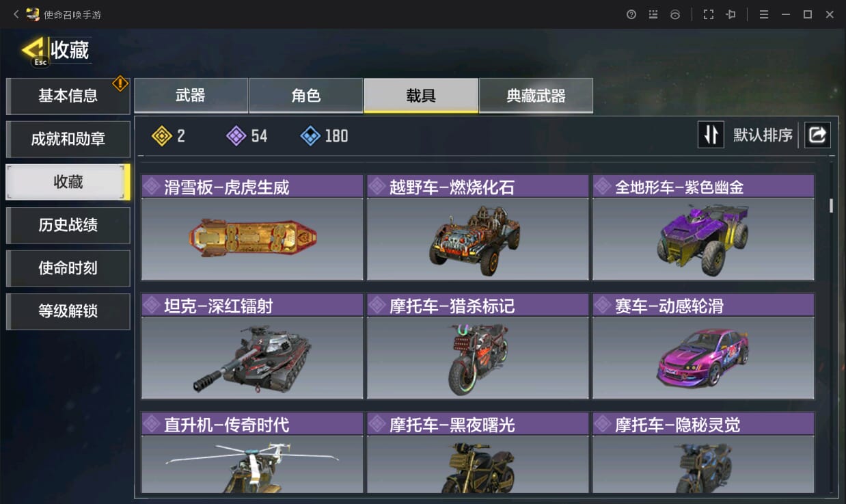Switch to the 武器 tab

(191, 95)
